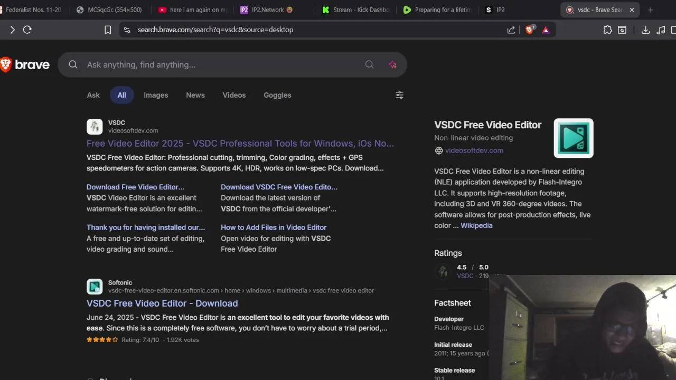
Task: Switch to the Federalist Nos. 11-20 tab
Action: coord(31,10)
